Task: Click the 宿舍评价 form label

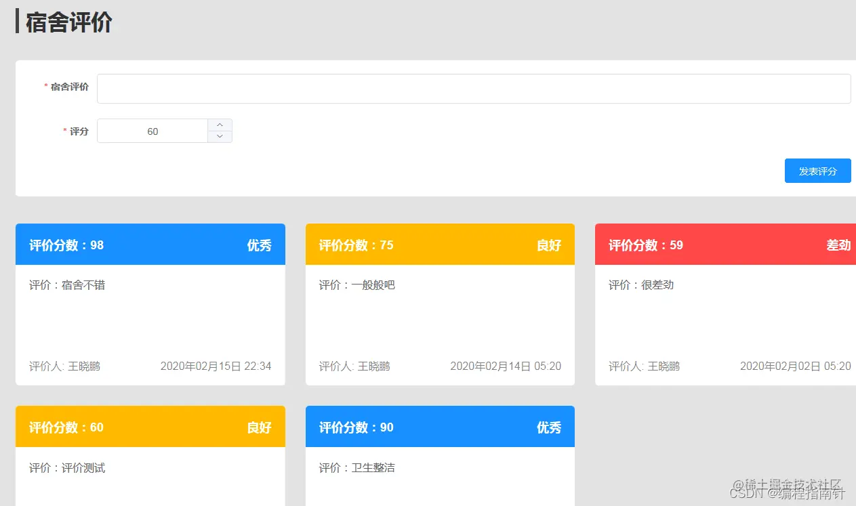Action: click(69, 87)
